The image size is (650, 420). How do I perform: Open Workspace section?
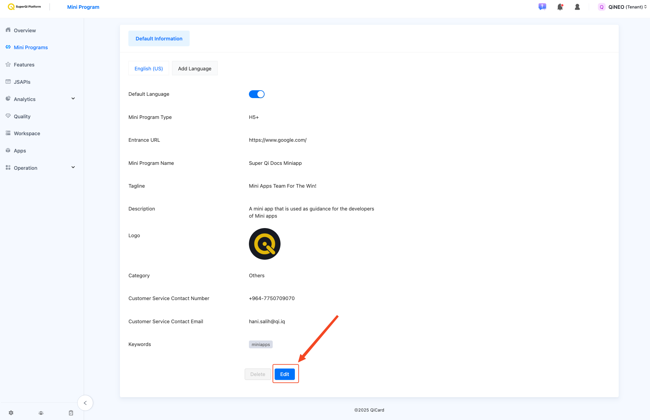[x=27, y=133]
